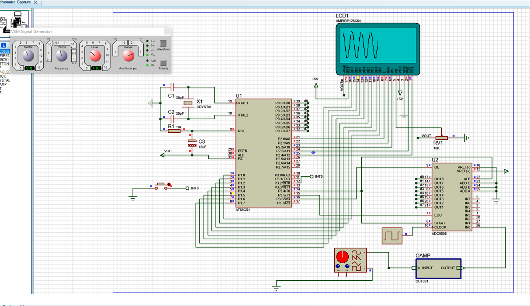Click the Polarity button on signal generator
This screenshot has height=306, width=530.
pos(163,62)
